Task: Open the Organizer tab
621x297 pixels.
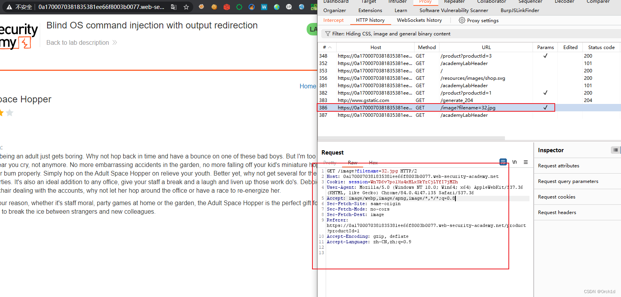Action: point(335,11)
